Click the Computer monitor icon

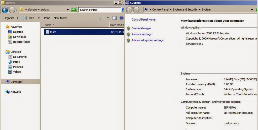(x=8, y=82)
